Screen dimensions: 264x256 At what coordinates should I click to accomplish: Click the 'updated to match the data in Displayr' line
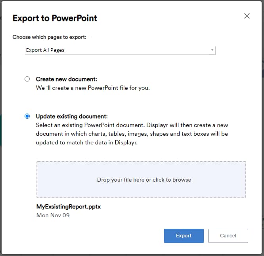click(86, 142)
